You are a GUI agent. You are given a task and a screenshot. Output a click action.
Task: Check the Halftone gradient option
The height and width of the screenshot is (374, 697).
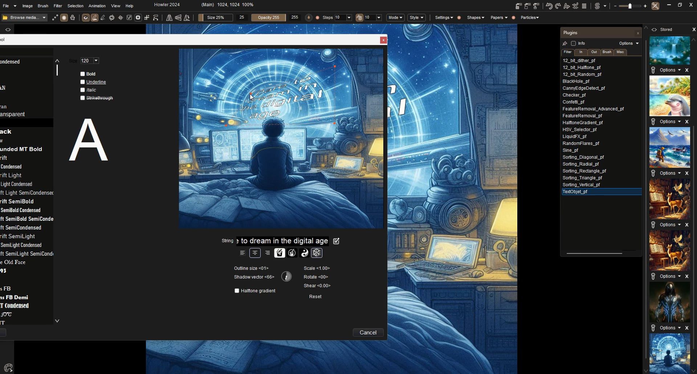237,291
